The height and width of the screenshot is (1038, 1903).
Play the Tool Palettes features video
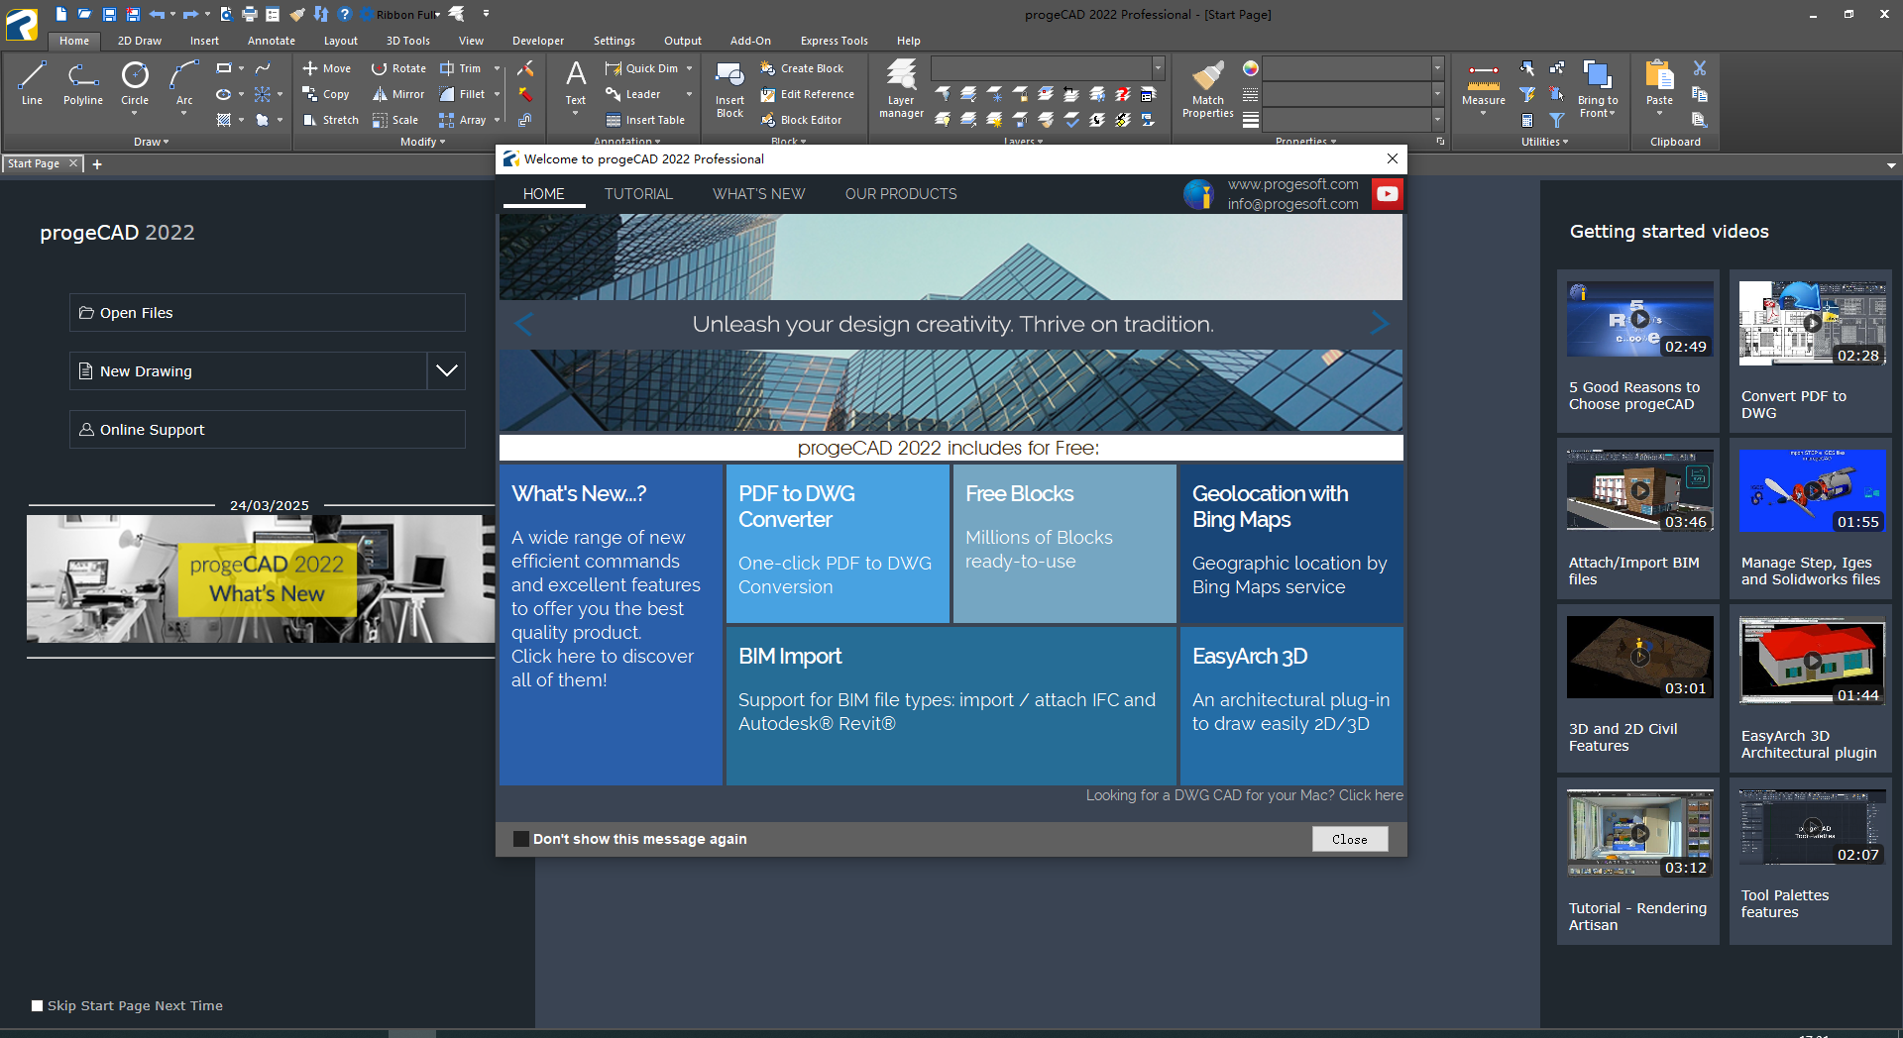click(x=1812, y=827)
